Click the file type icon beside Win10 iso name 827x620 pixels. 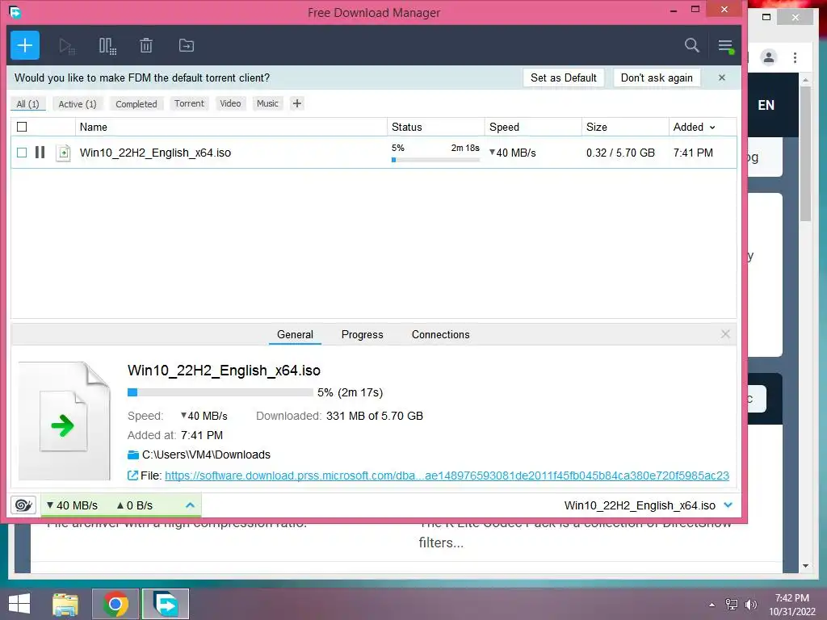pos(63,153)
